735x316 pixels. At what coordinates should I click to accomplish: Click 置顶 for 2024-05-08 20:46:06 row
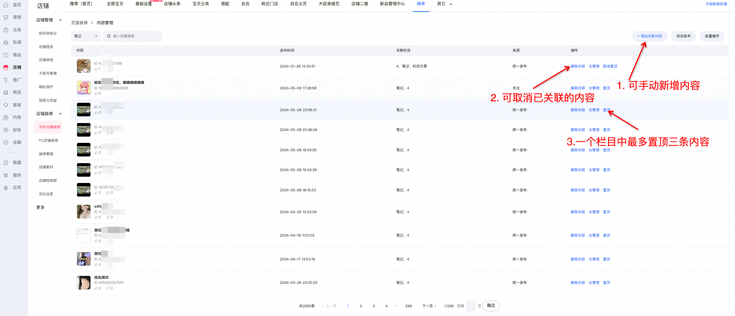tap(606, 130)
